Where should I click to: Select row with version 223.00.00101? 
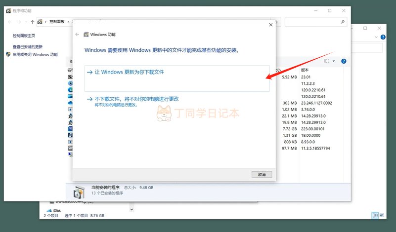312,129
